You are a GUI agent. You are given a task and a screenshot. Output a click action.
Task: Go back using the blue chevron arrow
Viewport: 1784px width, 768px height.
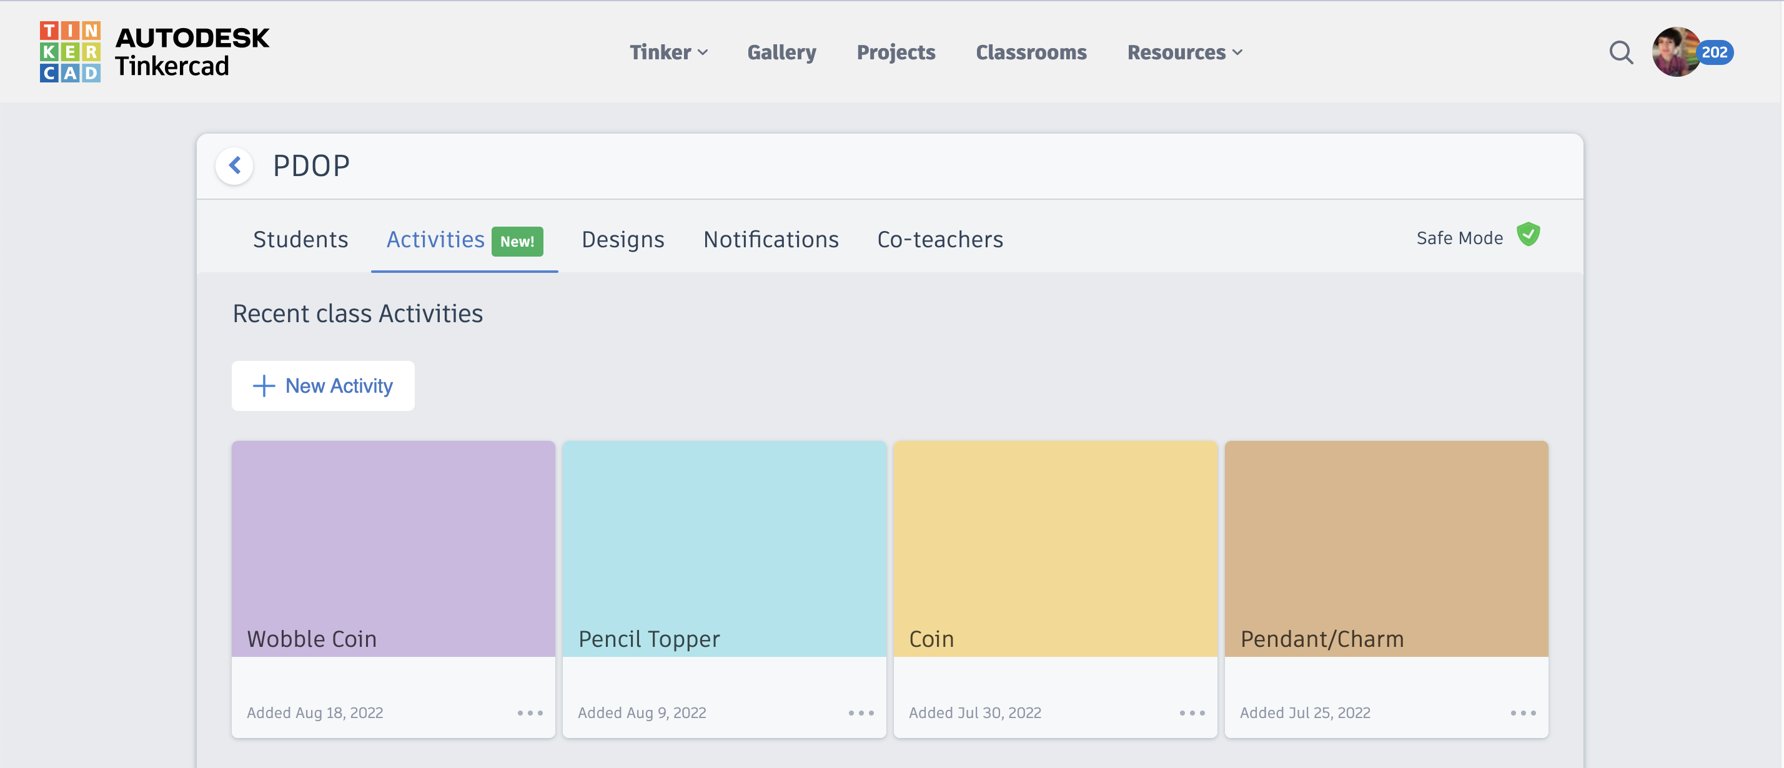click(235, 166)
